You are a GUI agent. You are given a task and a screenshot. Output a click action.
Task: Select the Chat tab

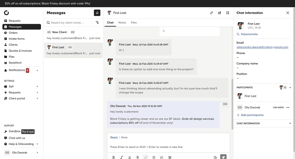tap(110, 22)
